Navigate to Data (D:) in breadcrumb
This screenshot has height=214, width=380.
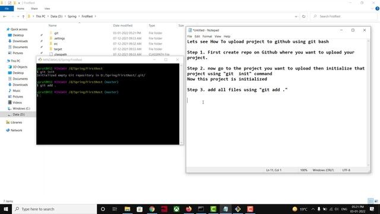pos(56,17)
